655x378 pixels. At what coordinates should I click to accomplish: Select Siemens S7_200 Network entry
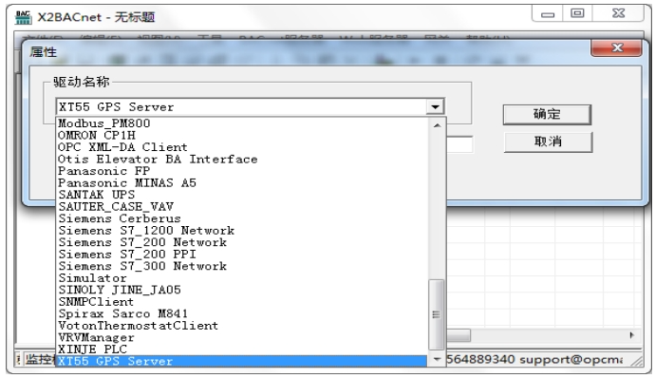[x=242, y=242]
